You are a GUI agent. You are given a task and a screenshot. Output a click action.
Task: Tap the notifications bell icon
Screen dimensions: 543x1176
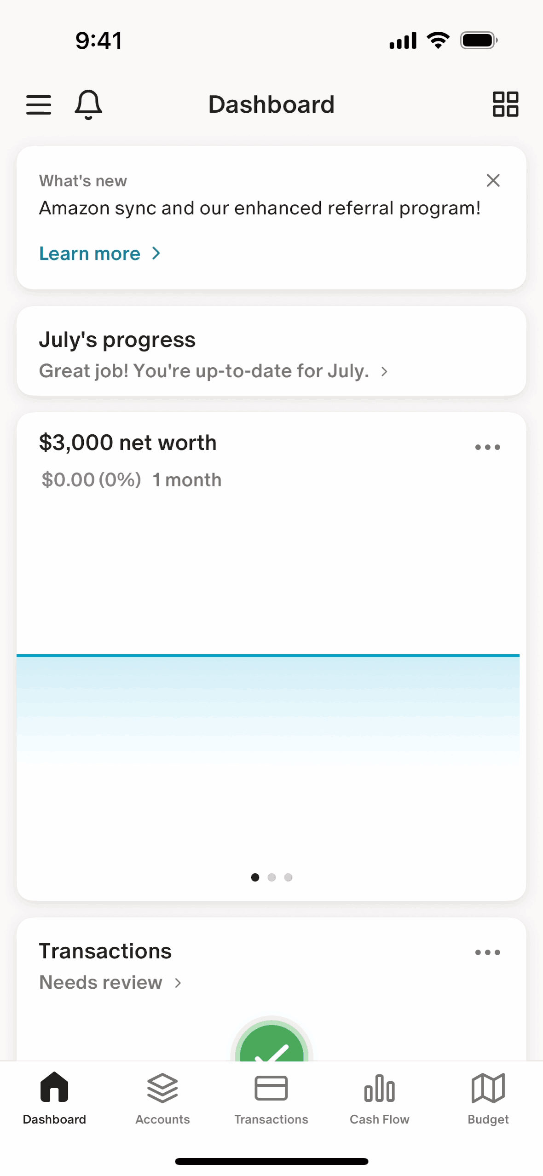click(88, 104)
